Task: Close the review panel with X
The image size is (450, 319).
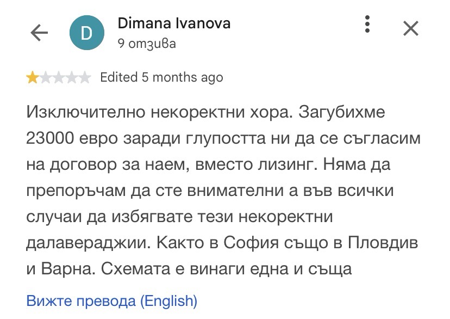Action: click(411, 28)
